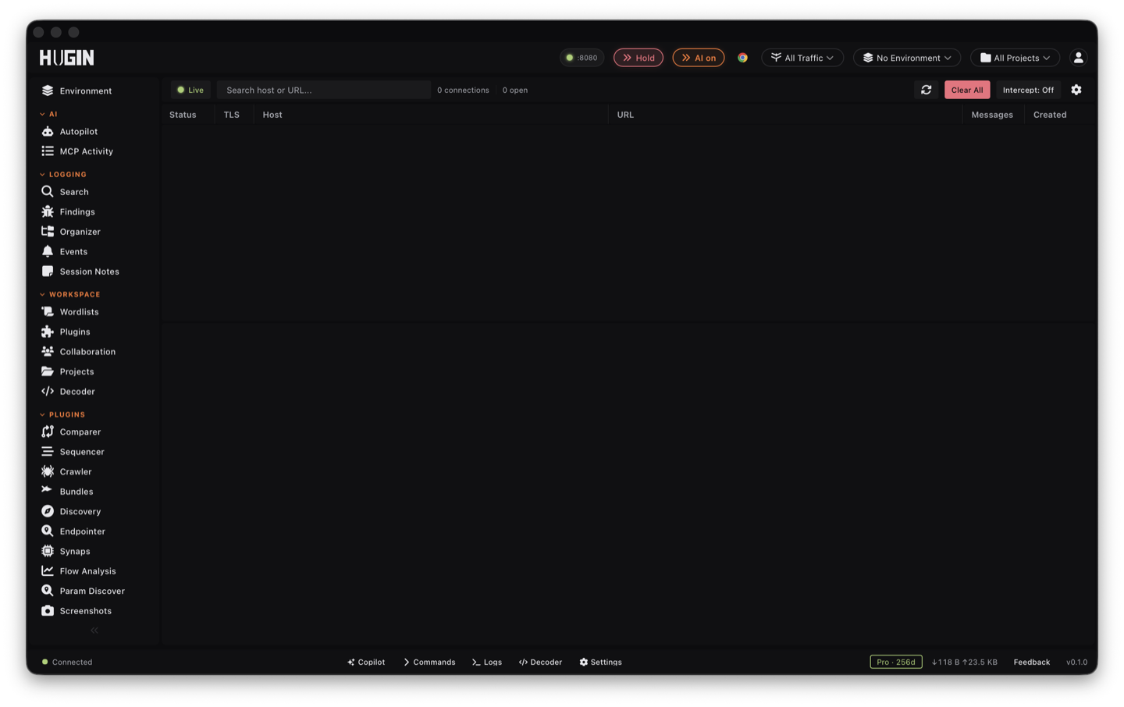Open Session Notes
Viewport: 1124px width, 707px height.
tap(80, 272)
